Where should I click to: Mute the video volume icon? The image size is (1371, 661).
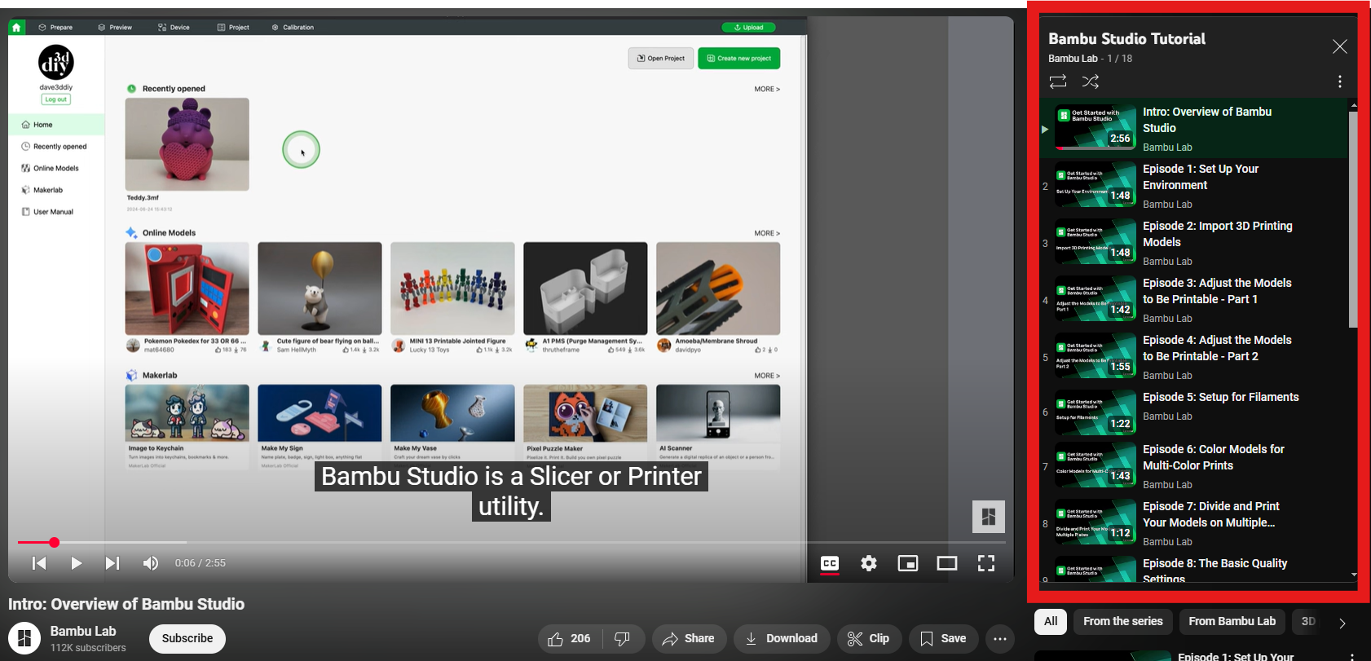click(150, 563)
